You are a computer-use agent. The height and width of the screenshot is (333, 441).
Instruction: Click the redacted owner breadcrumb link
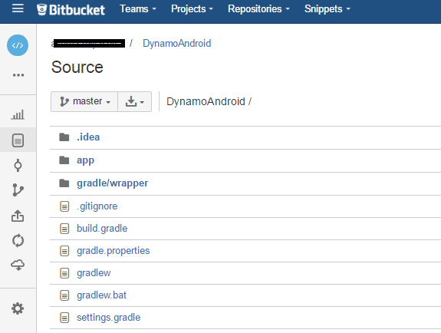88,43
